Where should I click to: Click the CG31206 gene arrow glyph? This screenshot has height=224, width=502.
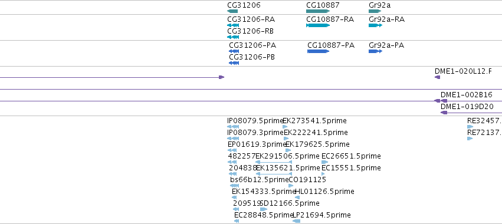coord(232,11)
